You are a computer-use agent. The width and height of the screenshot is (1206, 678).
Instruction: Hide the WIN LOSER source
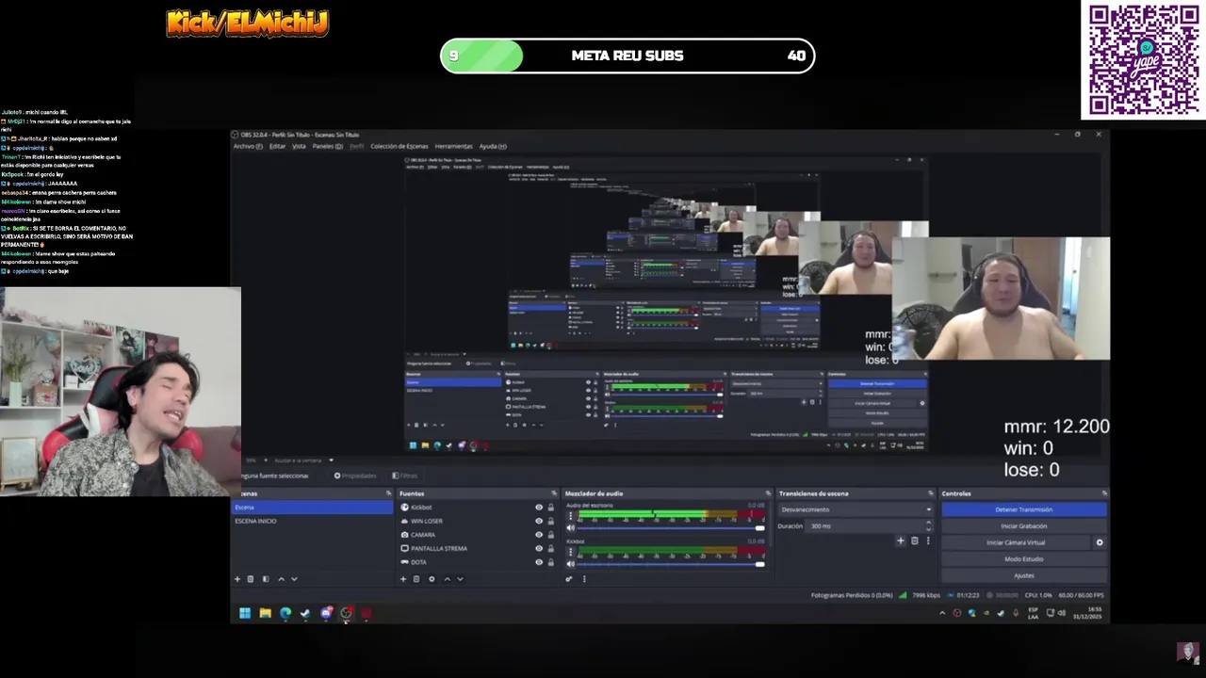click(x=539, y=521)
